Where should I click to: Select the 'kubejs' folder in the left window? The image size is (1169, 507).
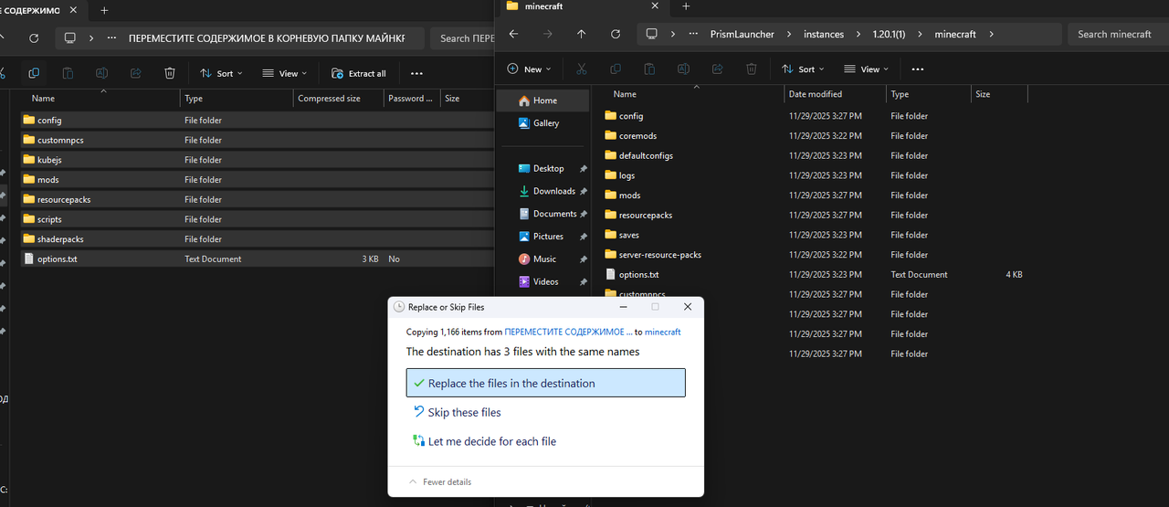[x=256, y=160]
